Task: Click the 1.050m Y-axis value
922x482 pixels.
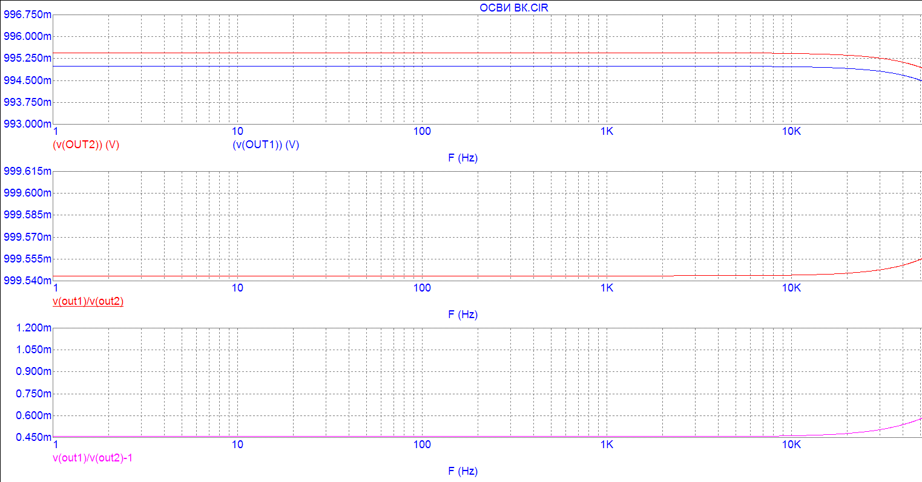Action: pos(35,350)
